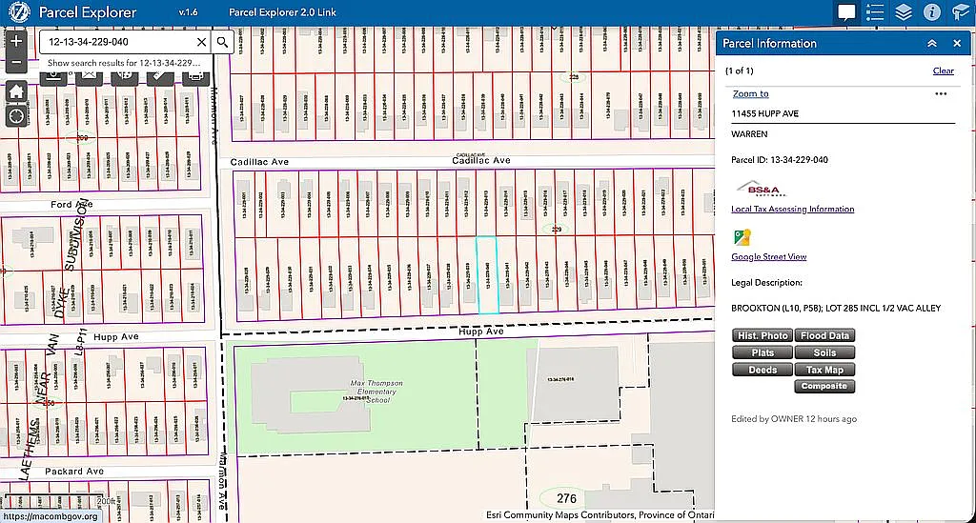Click the 276 section number label

tap(566, 498)
